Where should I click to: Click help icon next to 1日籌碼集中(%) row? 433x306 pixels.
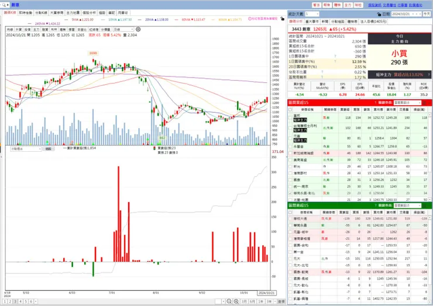[x=335, y=61]
